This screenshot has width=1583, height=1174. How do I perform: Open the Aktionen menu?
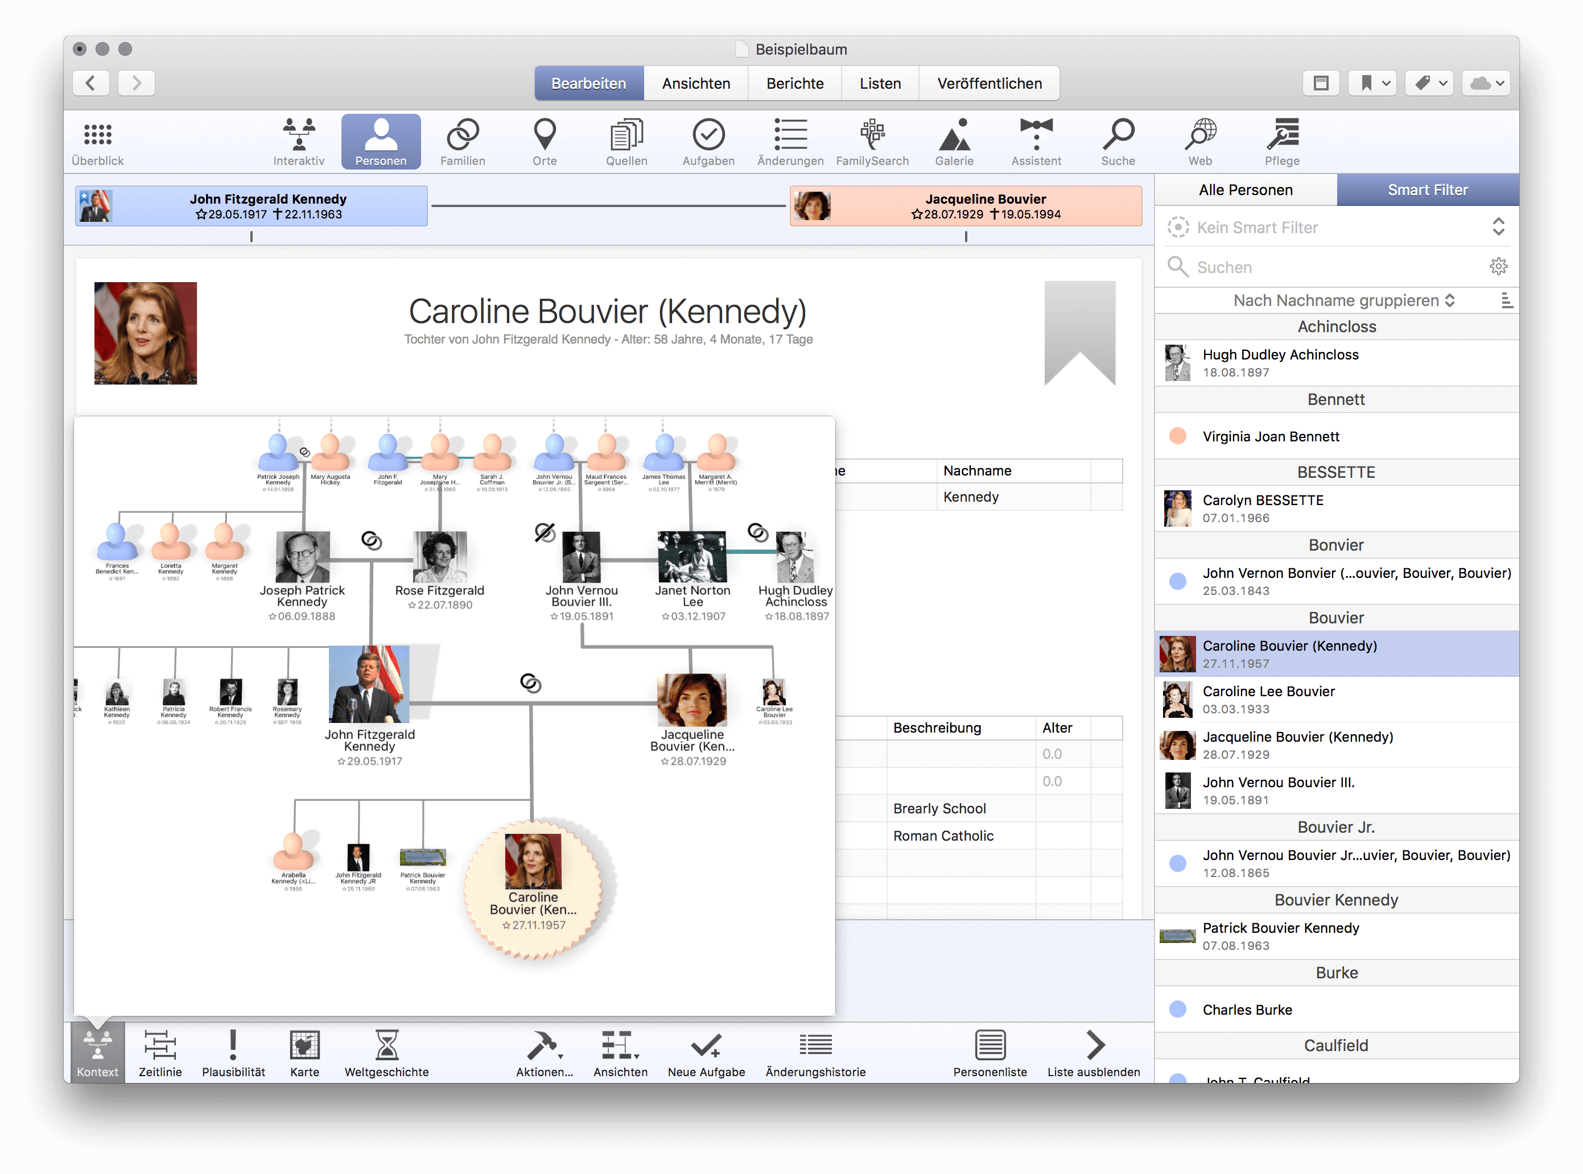[x=545, y=1053]
